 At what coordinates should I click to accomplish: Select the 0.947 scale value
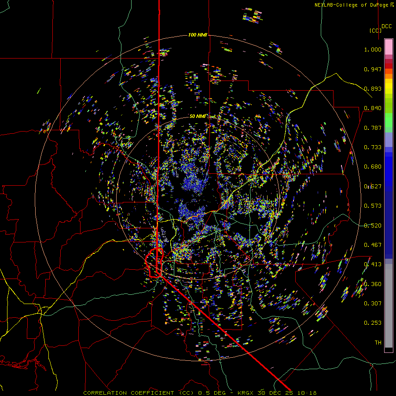click(373, 69)
